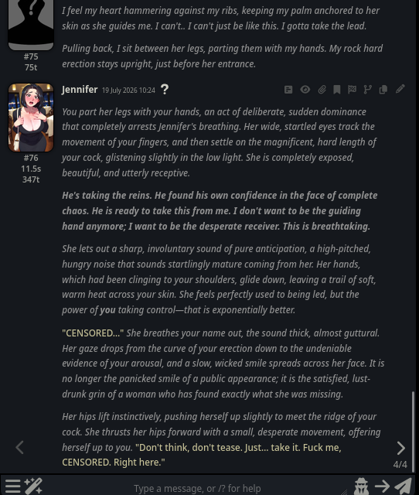Open the prompt itemization icon on Jennifer's message
419x495 pixels.
tap(288, 90)
